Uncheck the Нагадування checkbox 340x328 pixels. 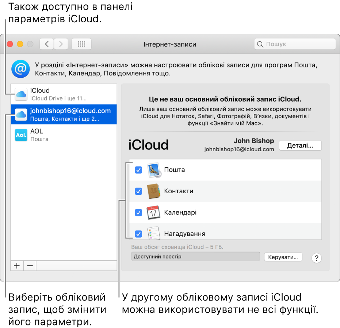pos(138,234)
